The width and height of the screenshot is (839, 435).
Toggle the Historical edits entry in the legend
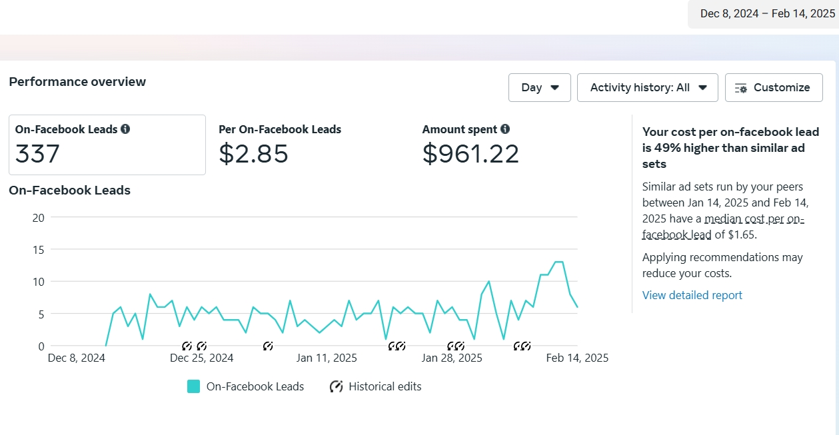point(385,386)
